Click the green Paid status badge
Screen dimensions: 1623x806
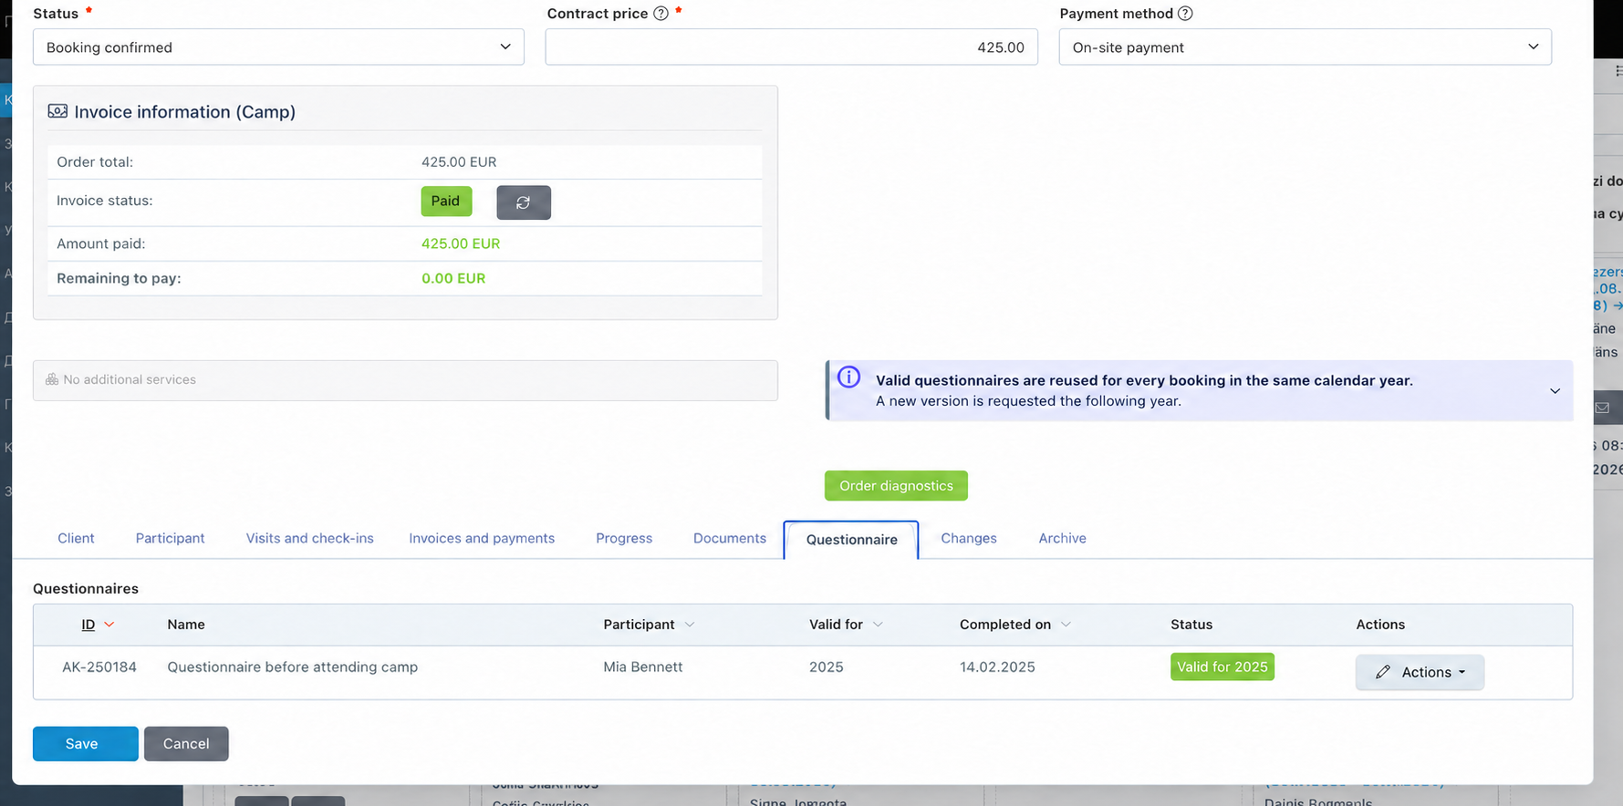tap(446, 201)
